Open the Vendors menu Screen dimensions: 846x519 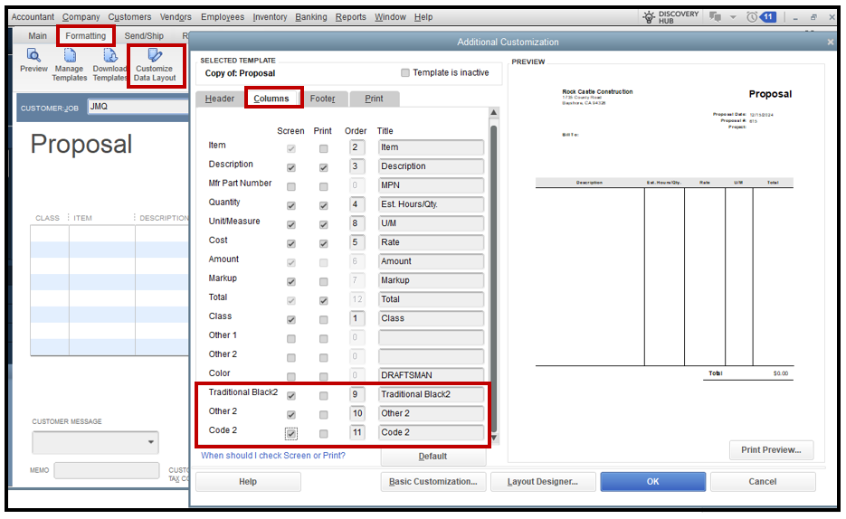tap(176, 17)
